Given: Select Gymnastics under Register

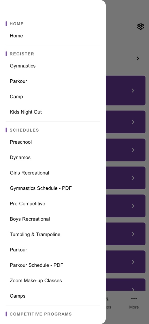Looking at the screenshot, I should click(23, 66).
